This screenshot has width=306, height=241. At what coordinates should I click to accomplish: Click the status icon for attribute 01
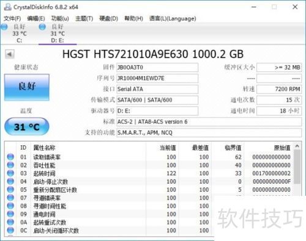click(10, 157)
